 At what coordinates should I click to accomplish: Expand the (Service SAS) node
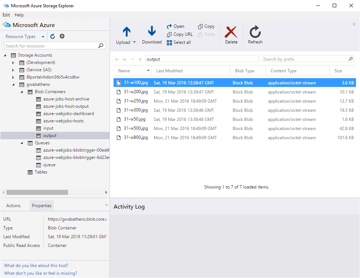click(13, 70)
